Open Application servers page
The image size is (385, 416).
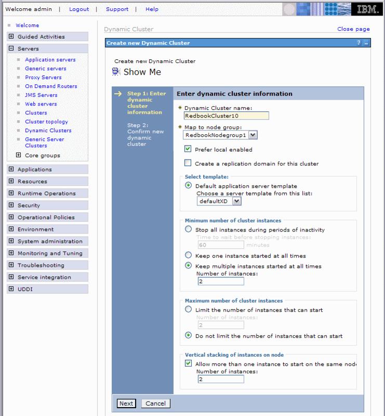pyautogui.click(x=50, y=60)
